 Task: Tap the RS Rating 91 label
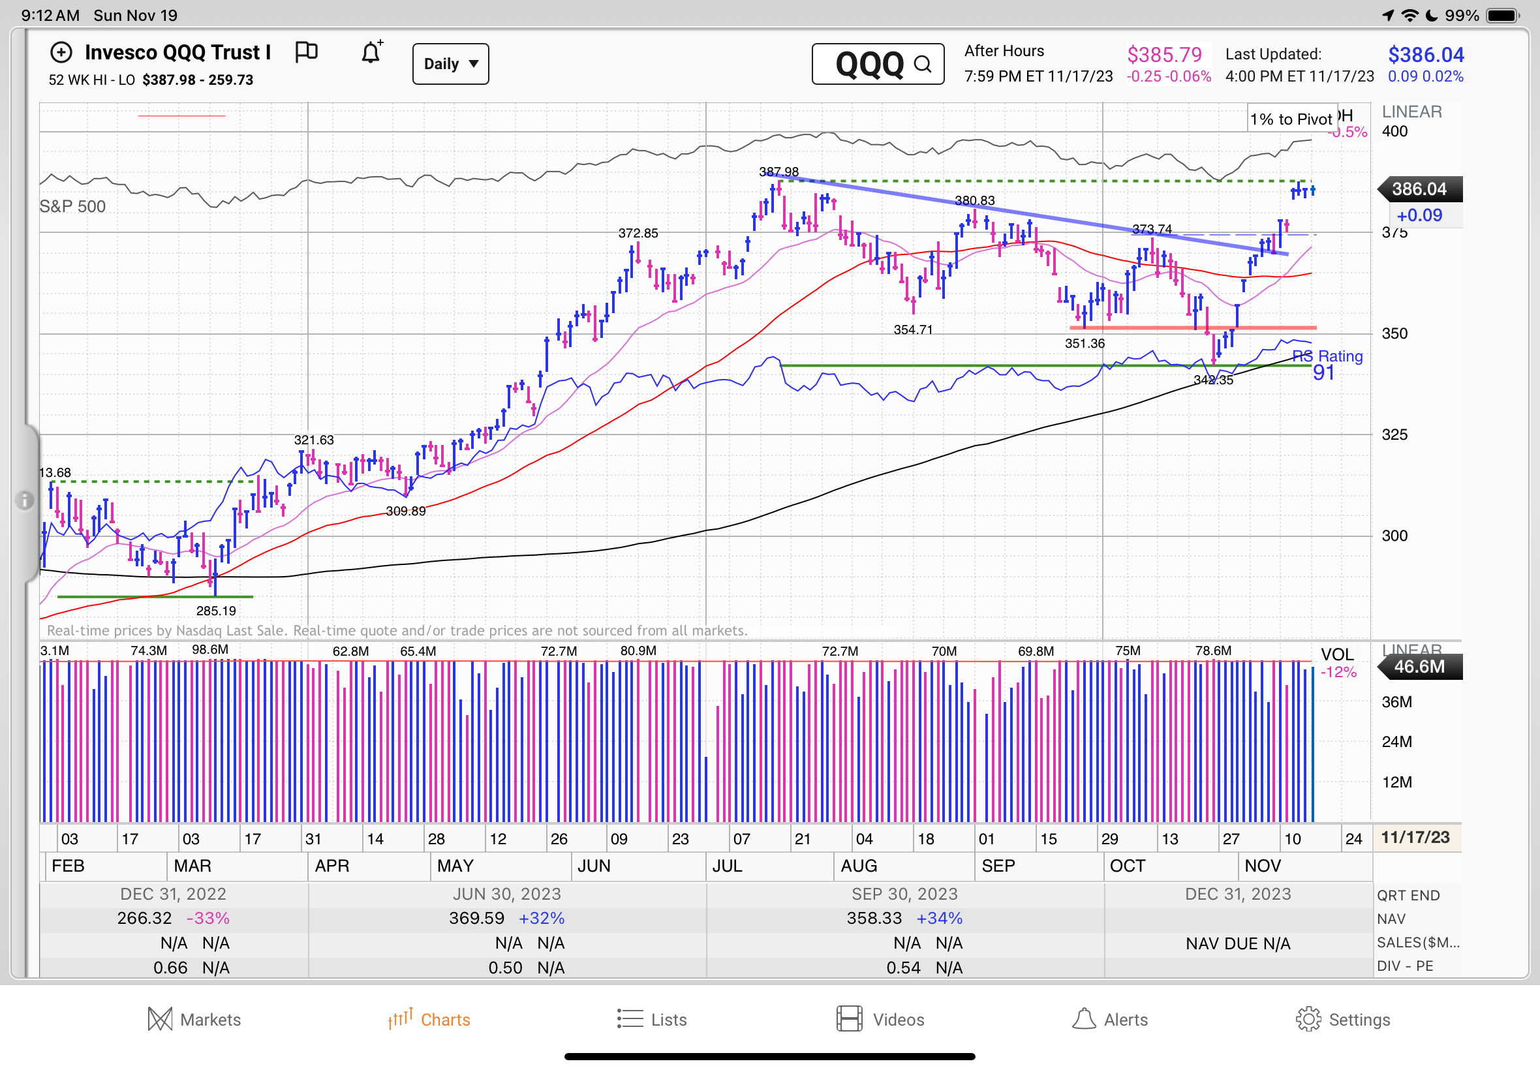[x=1327, y=365]
